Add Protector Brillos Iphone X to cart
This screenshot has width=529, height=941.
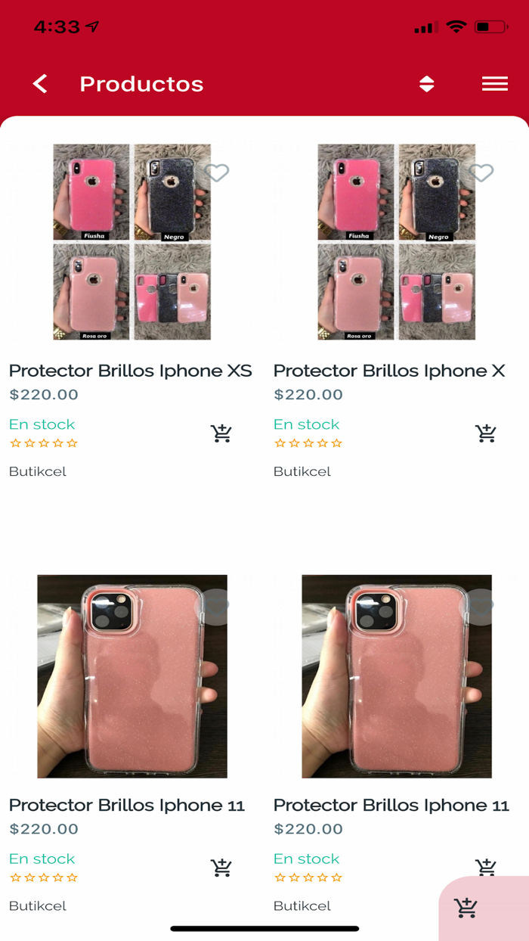tap(486, 433)
